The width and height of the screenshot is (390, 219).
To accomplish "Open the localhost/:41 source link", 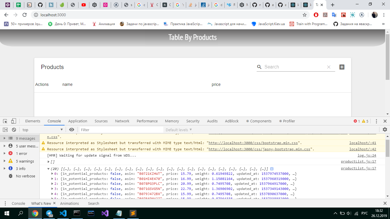I will point(363,143).
